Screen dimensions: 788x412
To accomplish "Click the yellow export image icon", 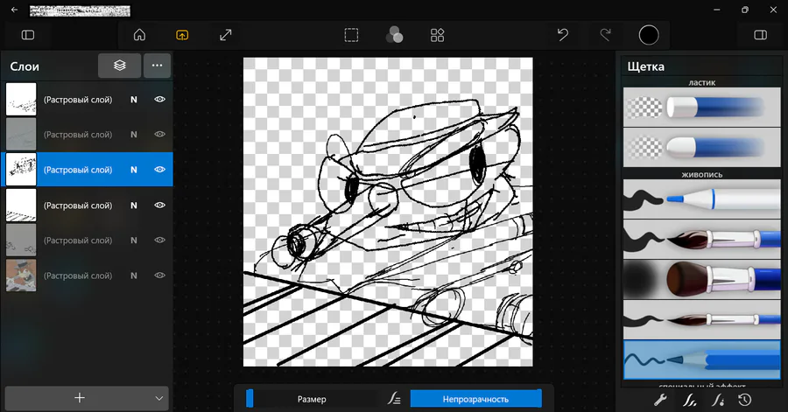I will tap(182, 35).
